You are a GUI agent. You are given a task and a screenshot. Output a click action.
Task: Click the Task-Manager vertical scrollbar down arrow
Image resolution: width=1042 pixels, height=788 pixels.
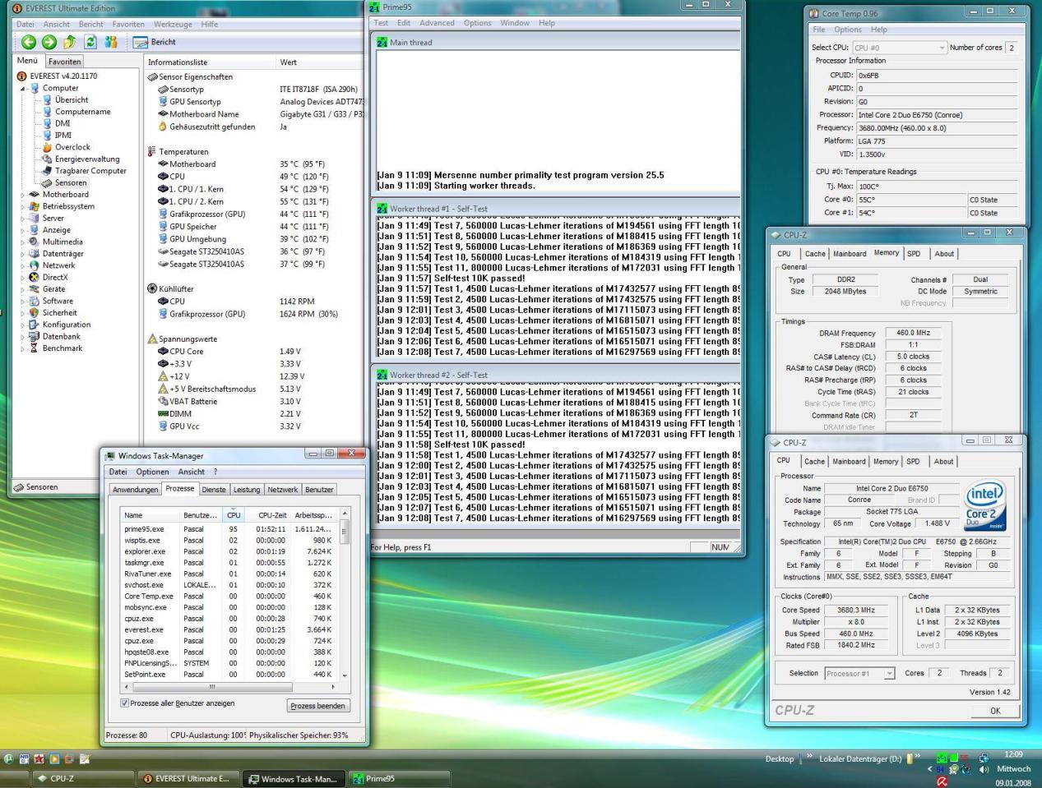point(345,675)
